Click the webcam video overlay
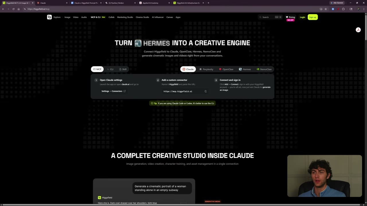This screenshot has width=367, height=206. point(325,176)
